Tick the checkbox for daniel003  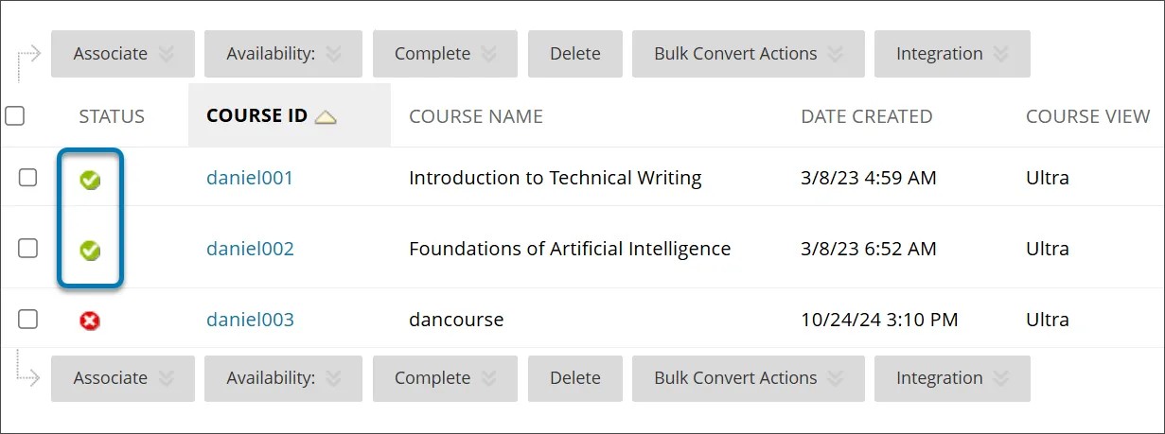click(28, 319)
